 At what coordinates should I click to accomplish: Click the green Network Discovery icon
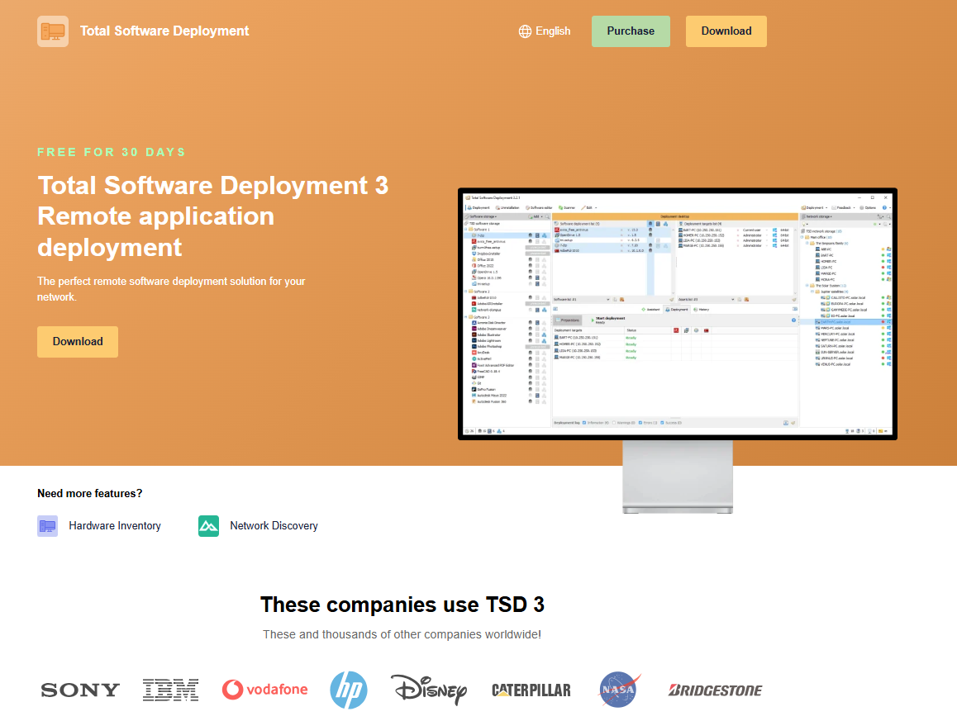tap(209, 526)
